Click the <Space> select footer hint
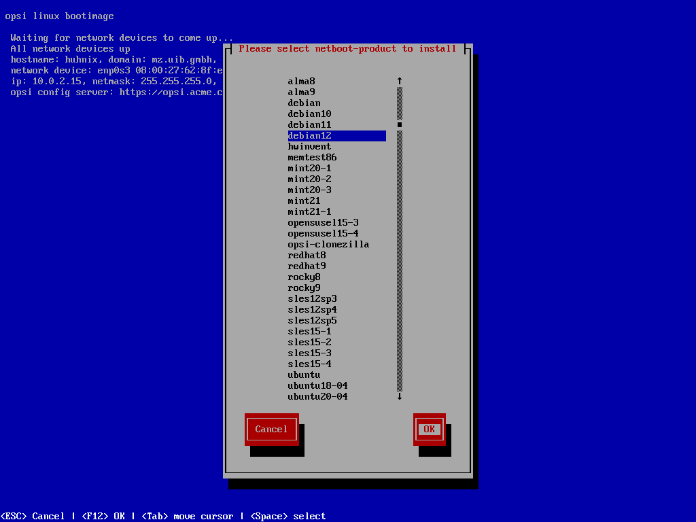Viewport: 696px width, 522px height. tap(288, 517)
